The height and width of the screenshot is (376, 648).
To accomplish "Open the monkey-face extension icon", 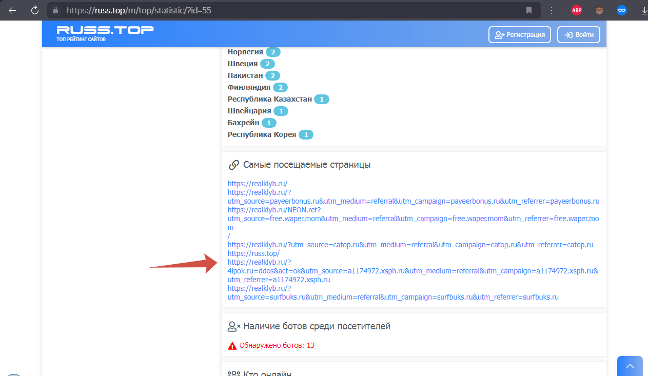I will pyautogui.click(x=599, y=10).
